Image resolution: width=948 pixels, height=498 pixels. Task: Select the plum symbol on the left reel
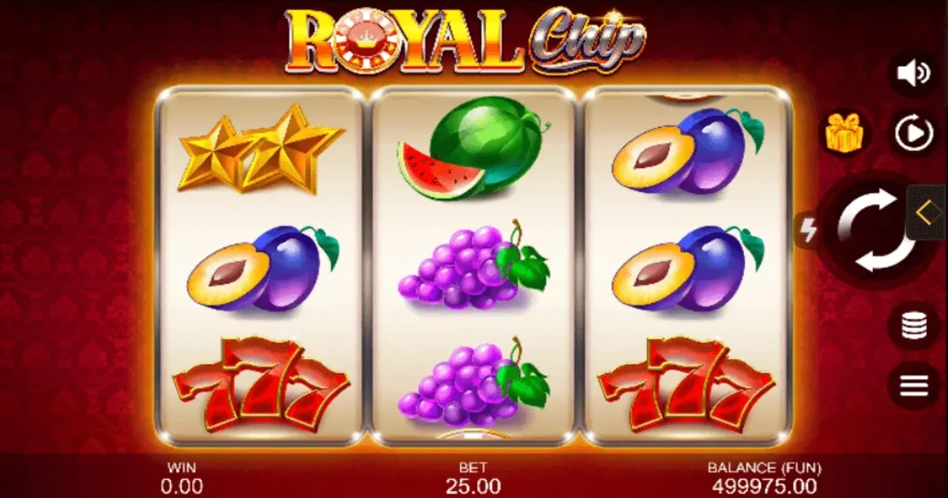pyautogui.click(x=262, y=269)
